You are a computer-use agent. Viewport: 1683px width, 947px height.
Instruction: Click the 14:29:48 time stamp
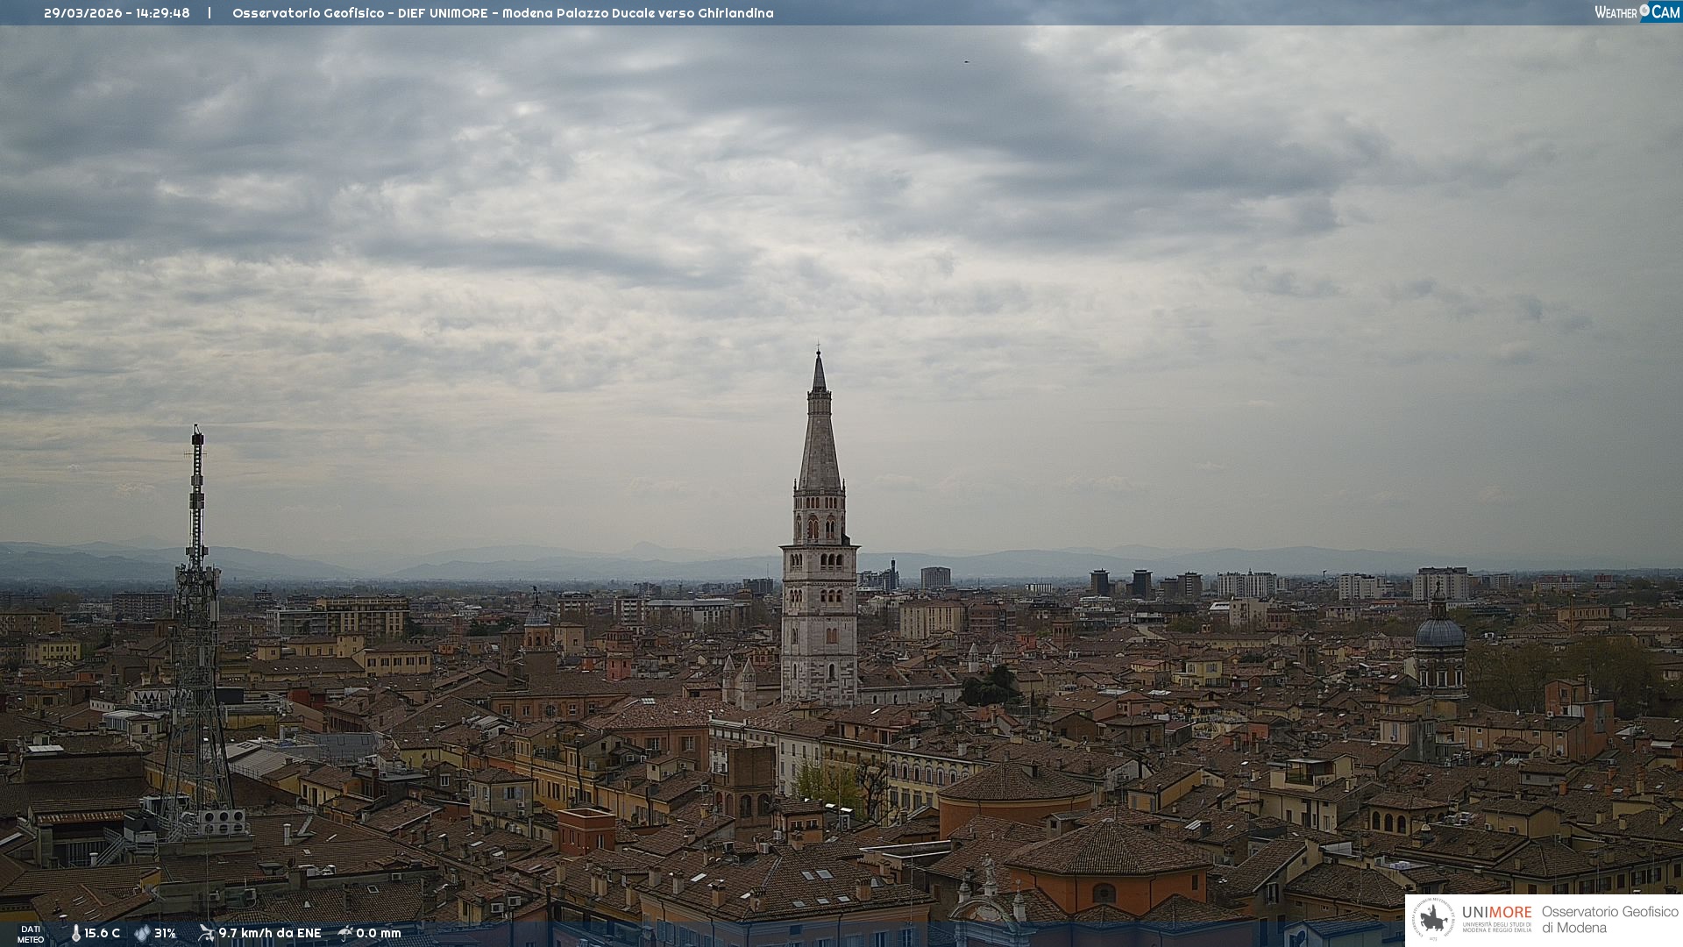[162, 13]
